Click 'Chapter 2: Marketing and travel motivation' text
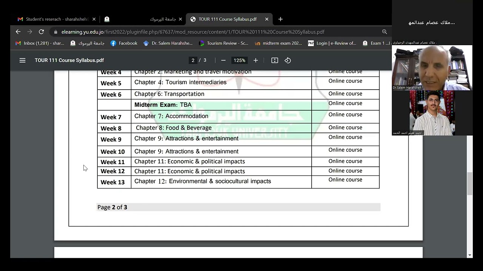The width and height of the screenshot is (483, 271). [x=193, y=72]
